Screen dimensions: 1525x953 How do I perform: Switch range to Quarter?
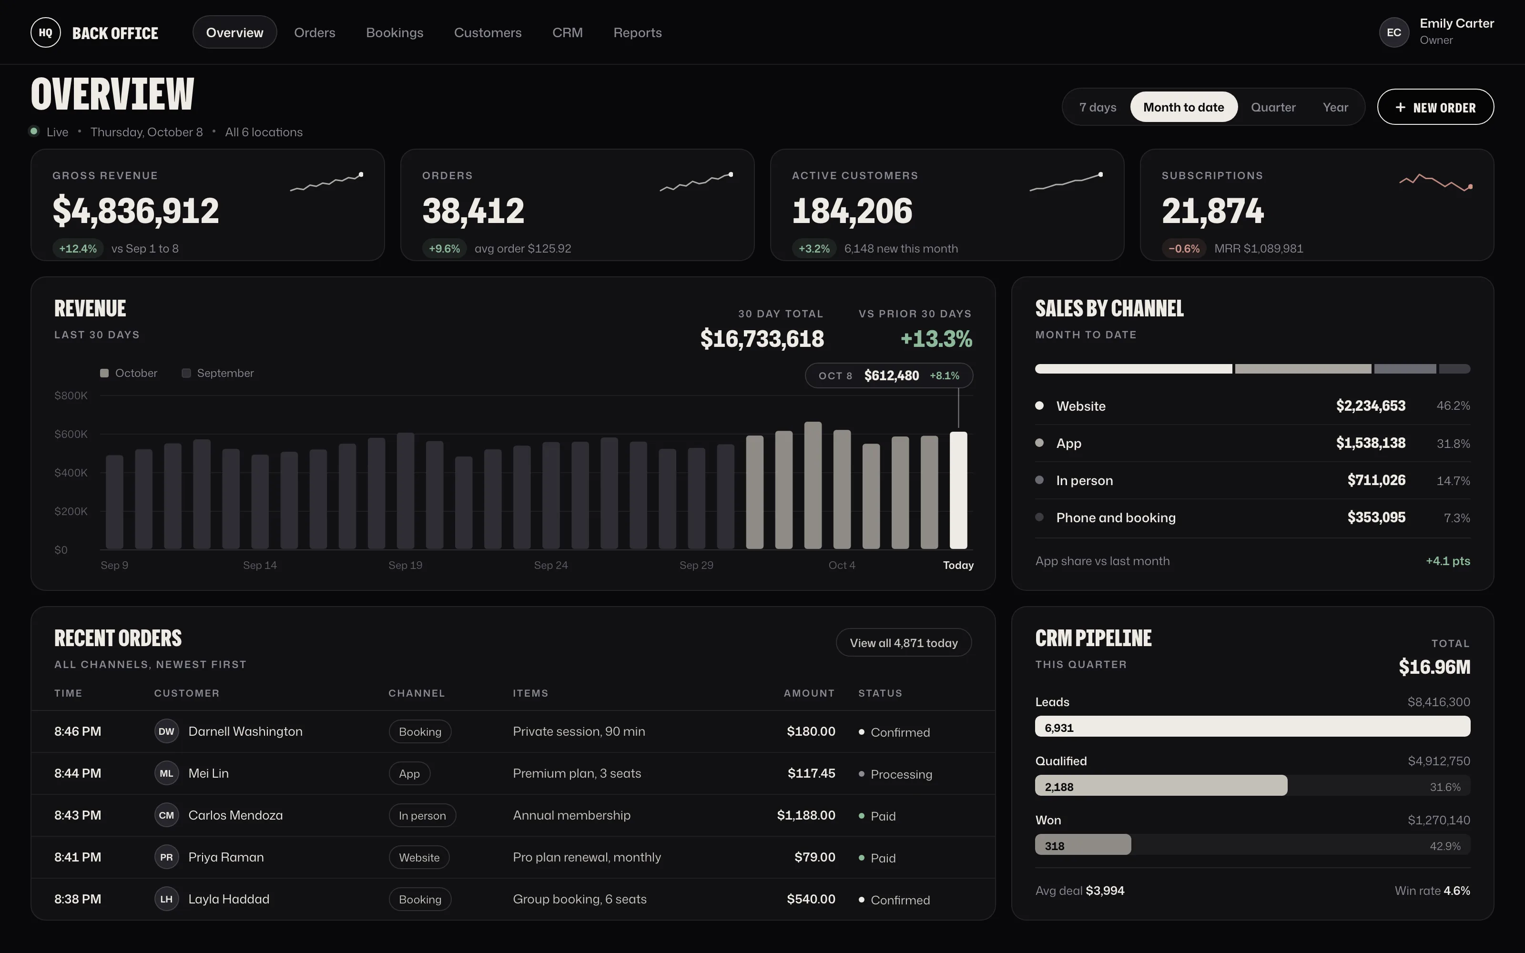(x=1273, y=107)
